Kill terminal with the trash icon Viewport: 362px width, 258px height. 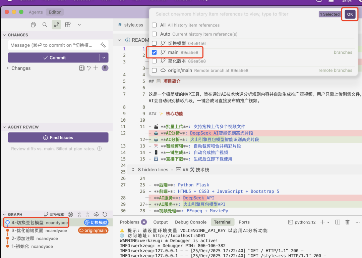[x=348, y=222]
